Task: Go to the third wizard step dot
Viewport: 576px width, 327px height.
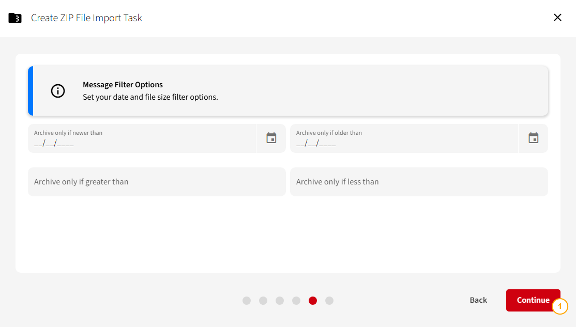Action: (280, 301)
